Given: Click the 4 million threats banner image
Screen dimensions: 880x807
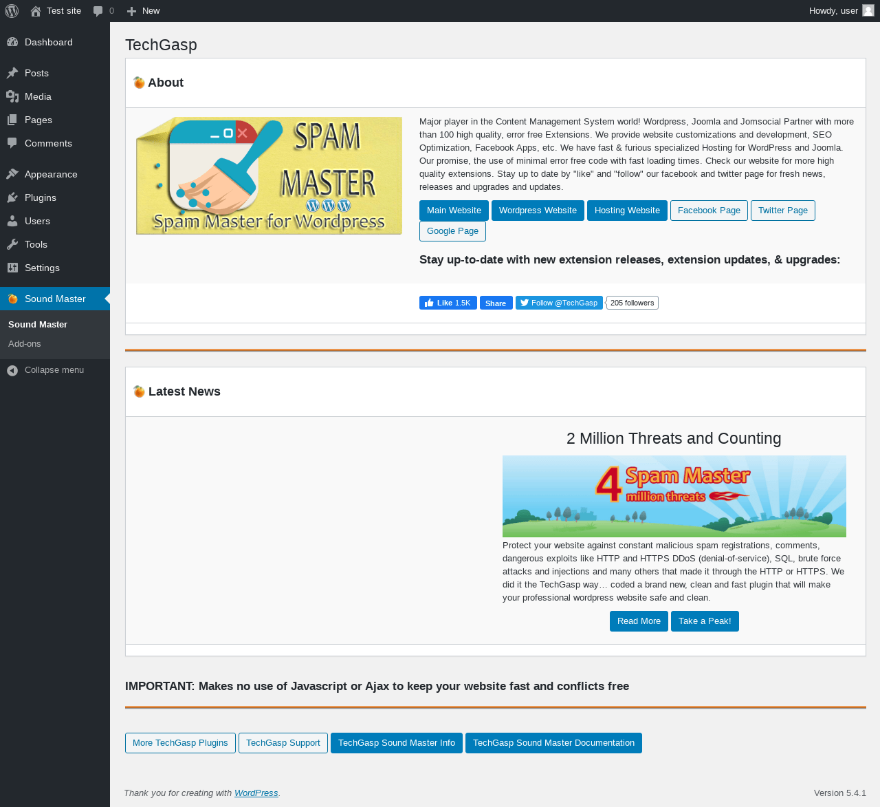Looking at the screenshot, I should click(674, 496).
